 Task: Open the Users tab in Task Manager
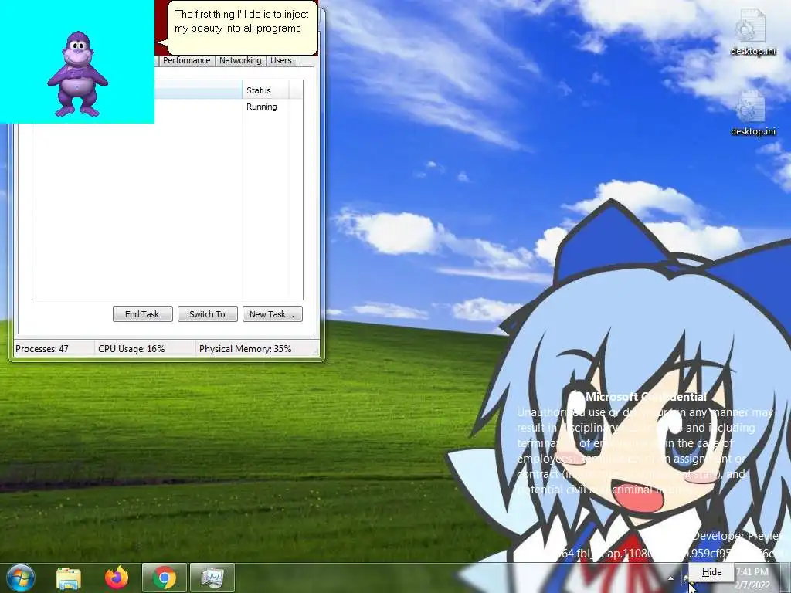[281, 60]
